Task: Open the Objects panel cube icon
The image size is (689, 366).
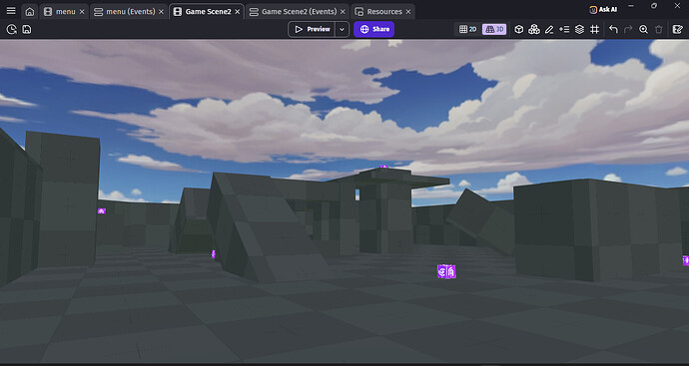Action: 519,29
